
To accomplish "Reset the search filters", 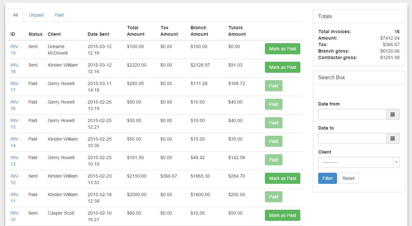I will (x=348, y=178).
